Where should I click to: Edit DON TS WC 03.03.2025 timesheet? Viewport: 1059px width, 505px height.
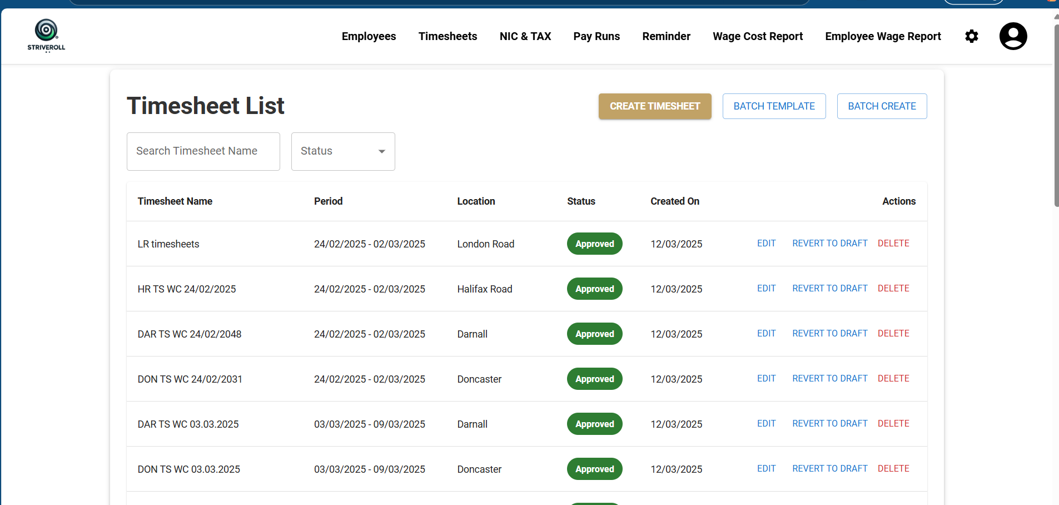[766, 469]
